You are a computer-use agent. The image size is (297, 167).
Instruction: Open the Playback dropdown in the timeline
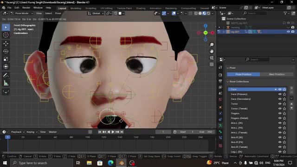pos(18,132)
